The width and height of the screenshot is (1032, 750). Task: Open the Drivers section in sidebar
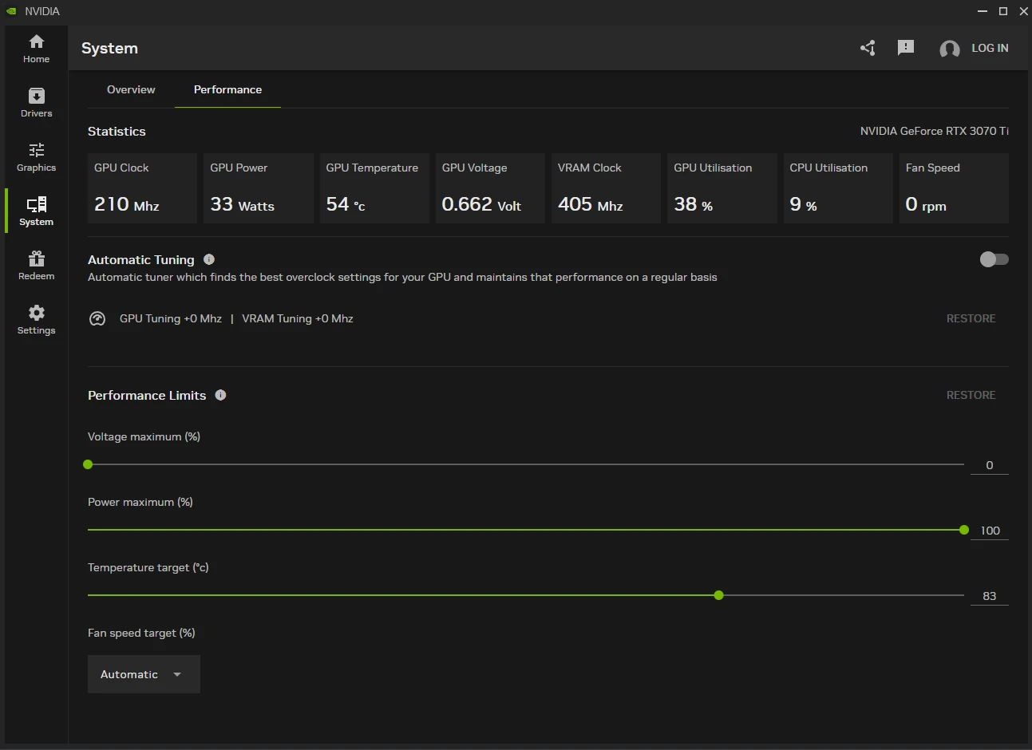point(36,103)
